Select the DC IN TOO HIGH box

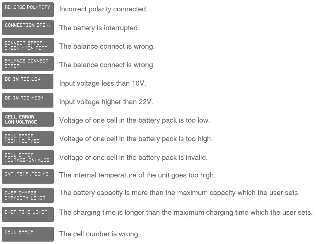tap(27, 100)
